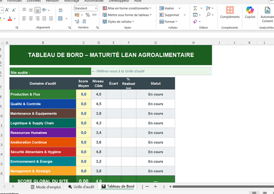Align text to top of cell
The width and height of the screenshot is (274, 194).
pos(24,10)
